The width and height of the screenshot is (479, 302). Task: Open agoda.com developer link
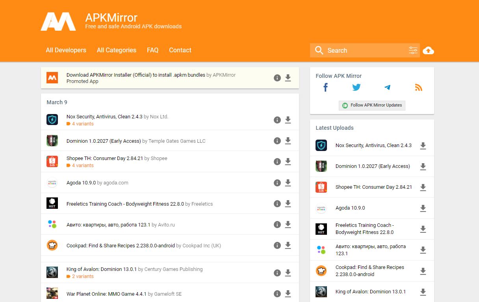tap(116, 183)
